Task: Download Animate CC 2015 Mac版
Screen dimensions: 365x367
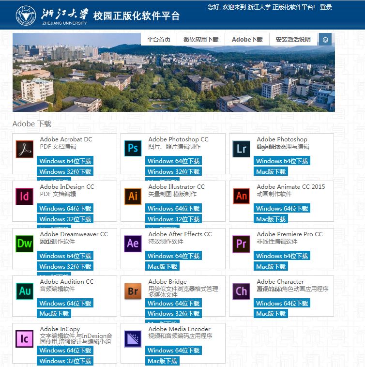Action: click(271, 219)
